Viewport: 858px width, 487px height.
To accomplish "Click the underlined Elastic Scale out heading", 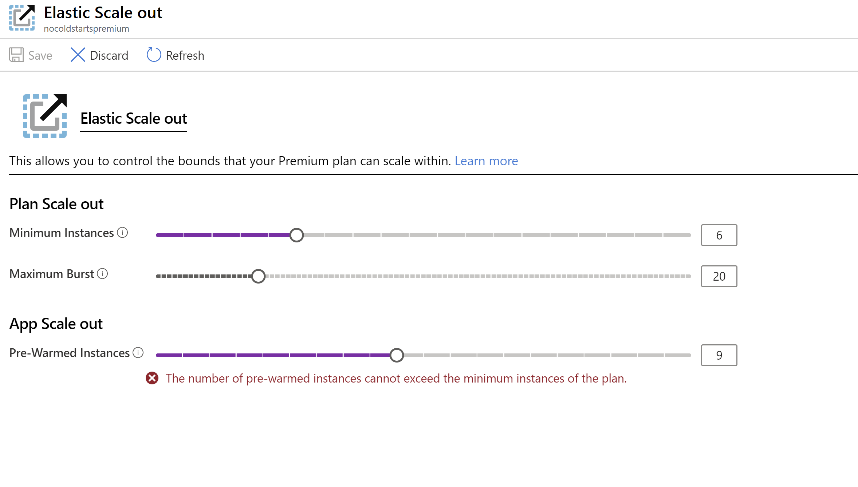I will coord(134,119).
